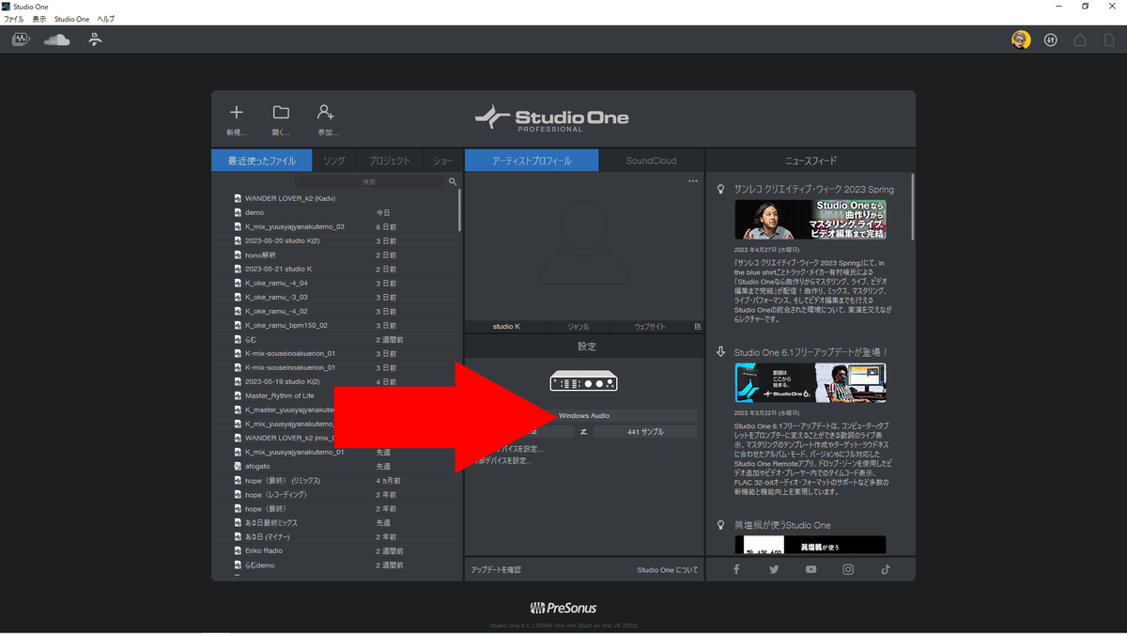Open the Facebook icon in news footer

point(736,569)
